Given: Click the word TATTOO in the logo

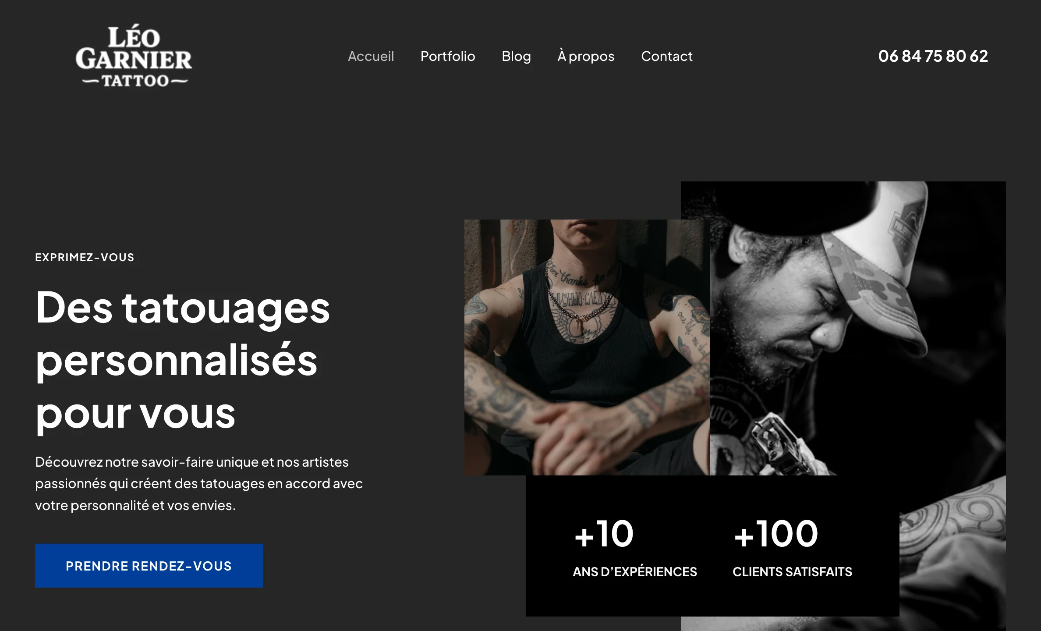Looking at the screenshot, I should pos(135,81).
